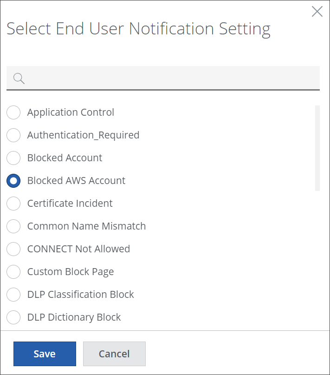
Task: Click the list's vertical scrollbar thumb
Action: pos(317,148)
